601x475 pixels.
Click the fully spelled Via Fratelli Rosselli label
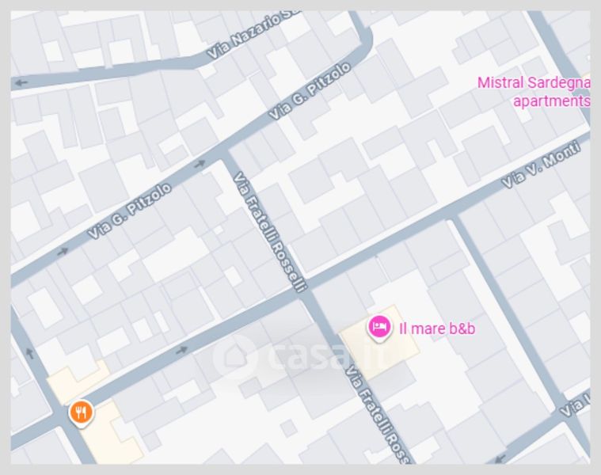pos(270,232)
